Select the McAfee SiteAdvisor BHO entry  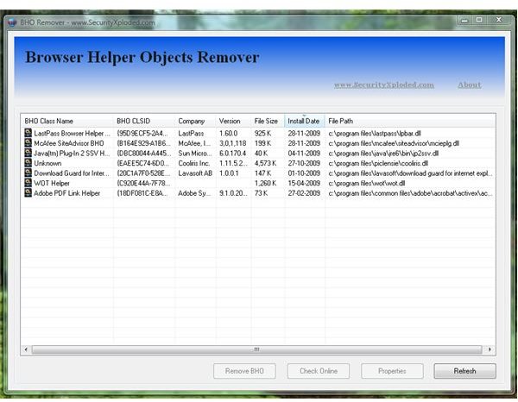pos(69,143)
